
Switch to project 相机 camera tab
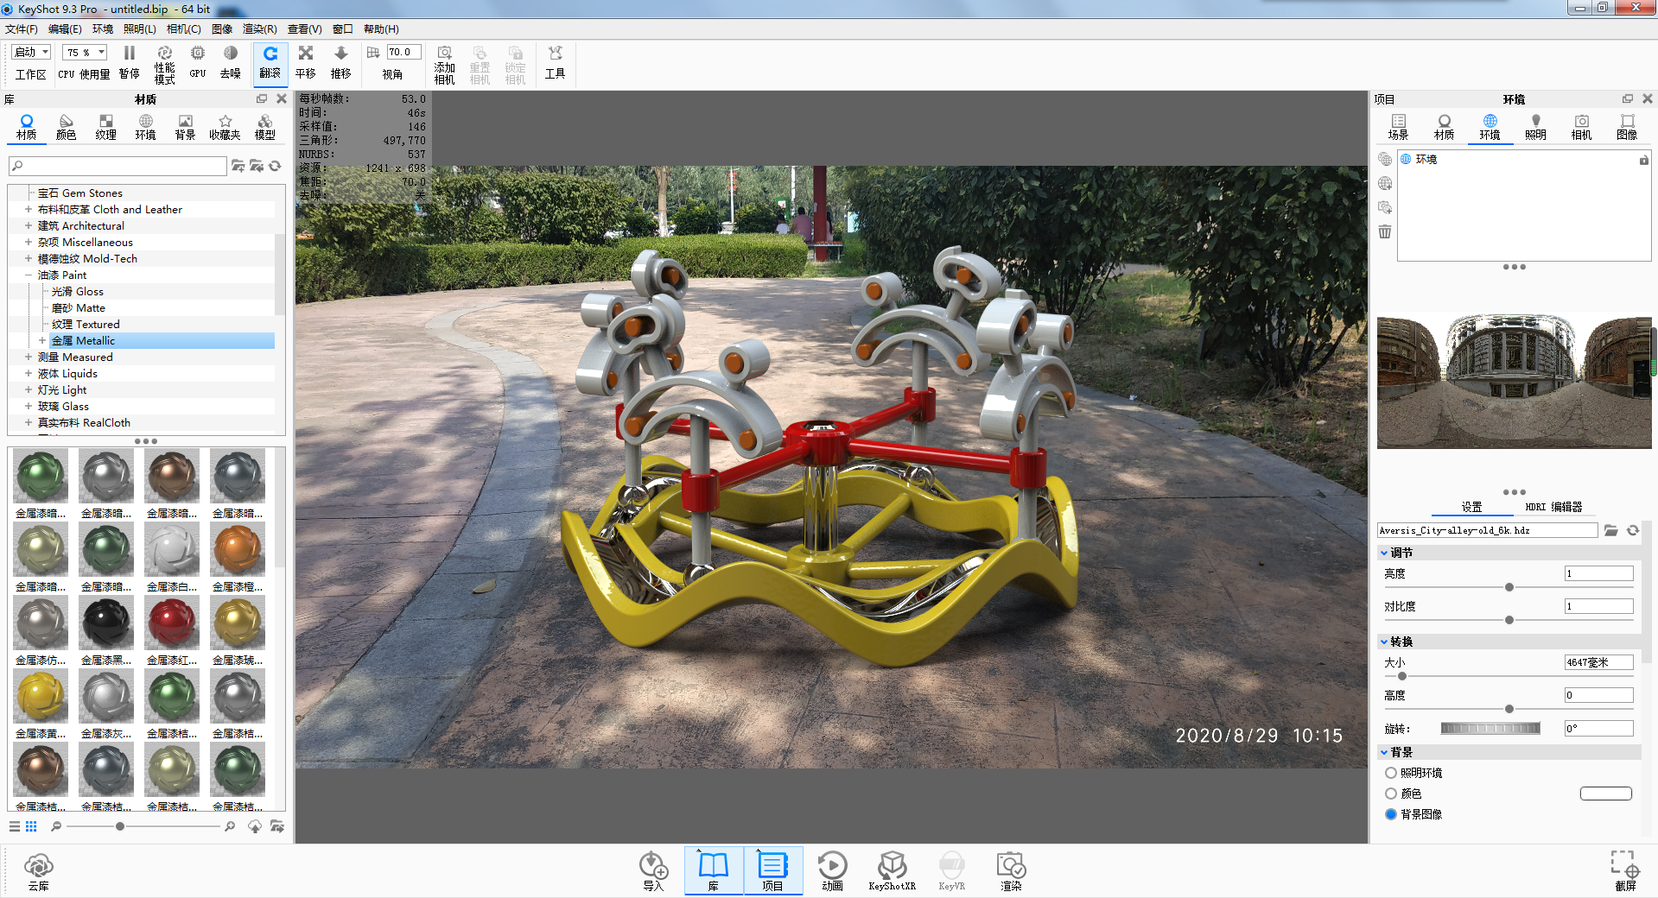pyautogui.click(x=1581, y=127)
